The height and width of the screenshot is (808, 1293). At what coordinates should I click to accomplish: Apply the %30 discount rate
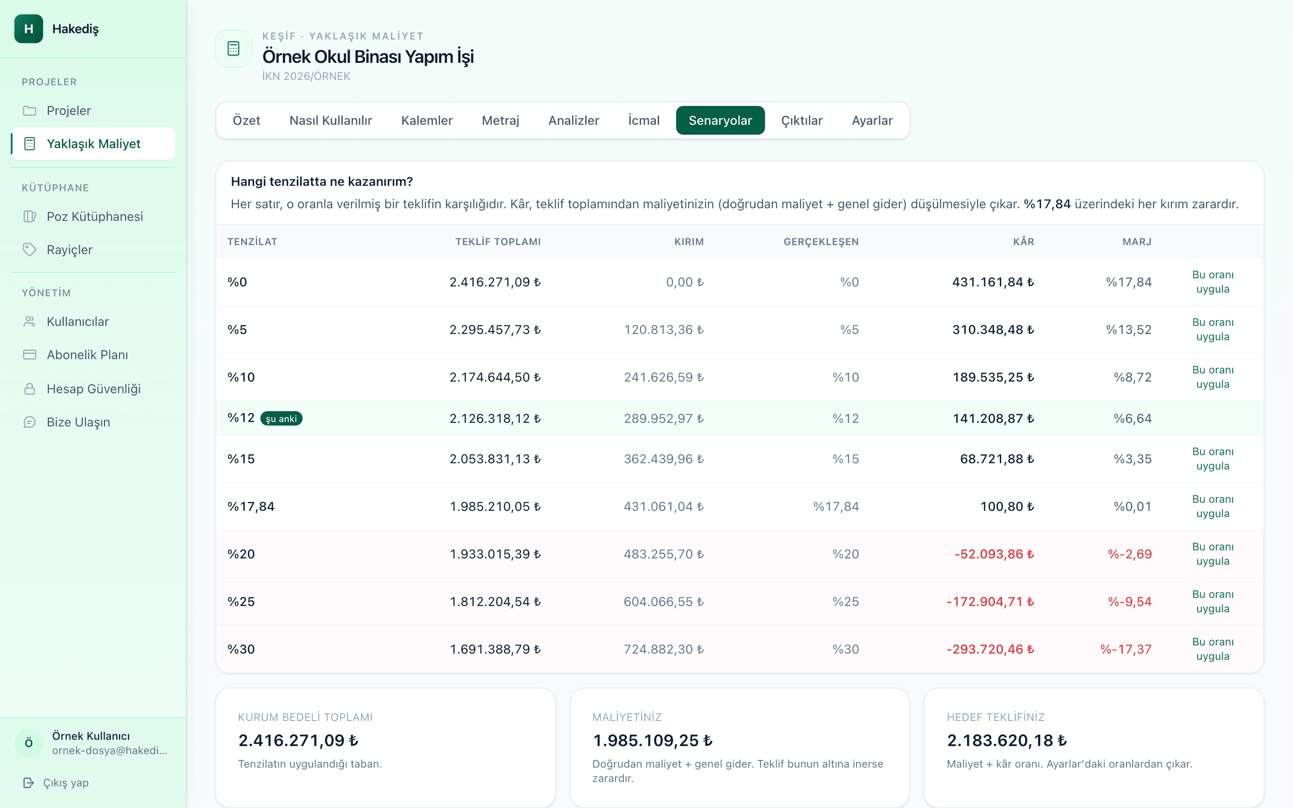click(1213, 649)
